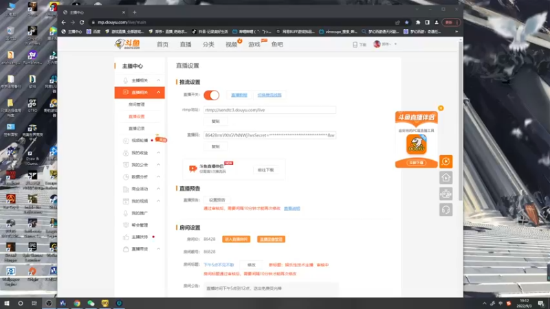Select 房间管理 in sidebar
Image resolution: width=550 pixels, height=309 pixels.
136,104
